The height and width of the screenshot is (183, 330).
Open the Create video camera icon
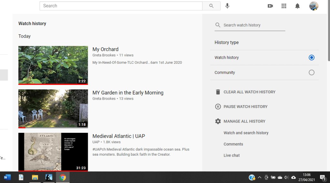coord(270,6)
